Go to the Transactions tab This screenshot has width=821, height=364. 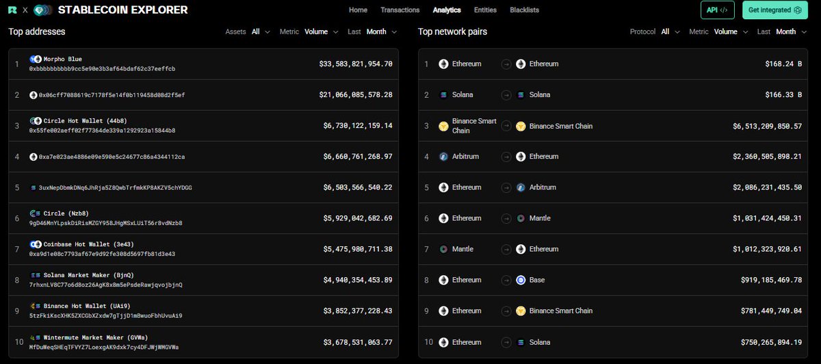coord(400,10)
